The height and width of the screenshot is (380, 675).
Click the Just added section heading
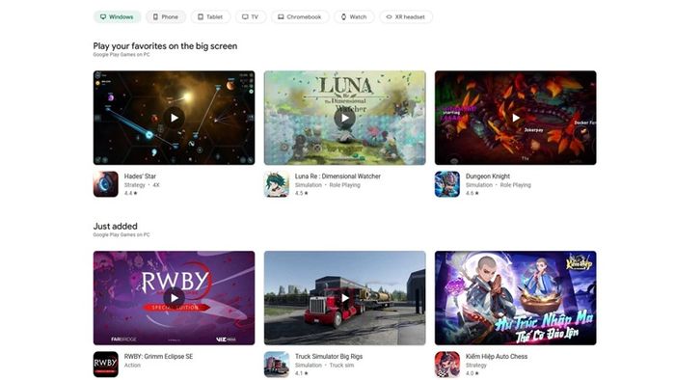pyautogui.click(x=116, y=226)
